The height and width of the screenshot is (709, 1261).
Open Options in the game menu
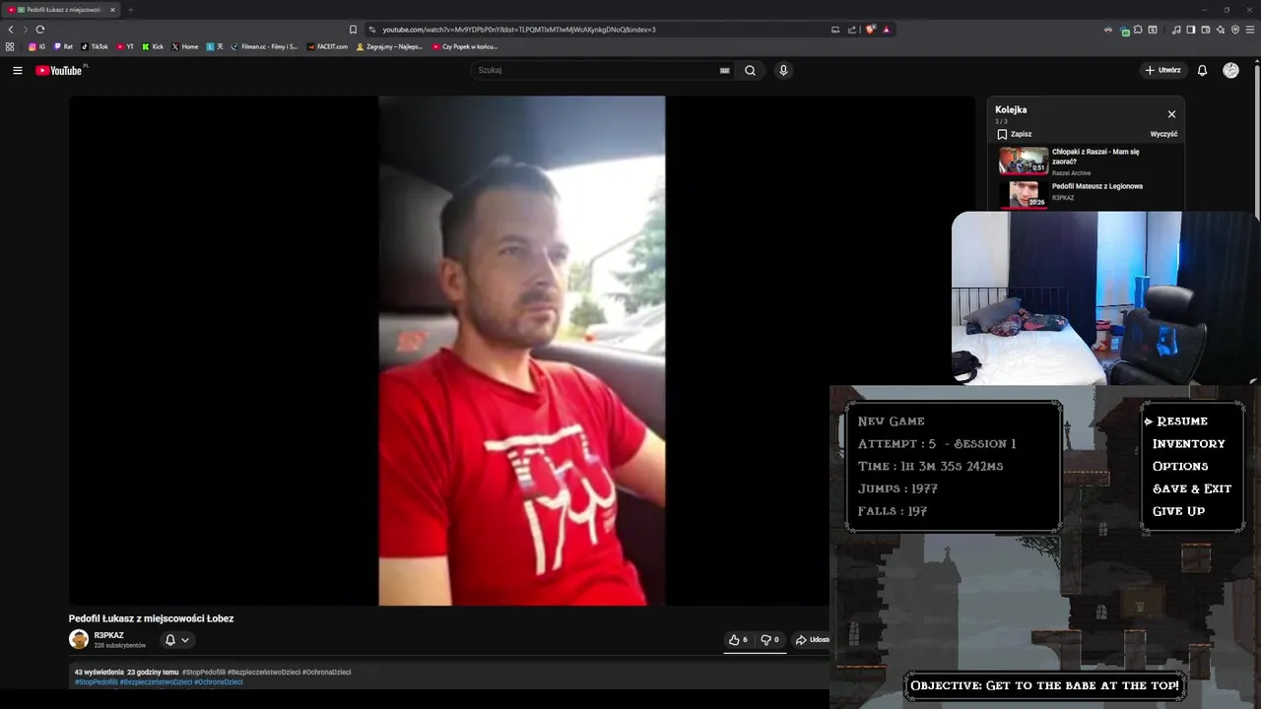tap(1180, 467)
